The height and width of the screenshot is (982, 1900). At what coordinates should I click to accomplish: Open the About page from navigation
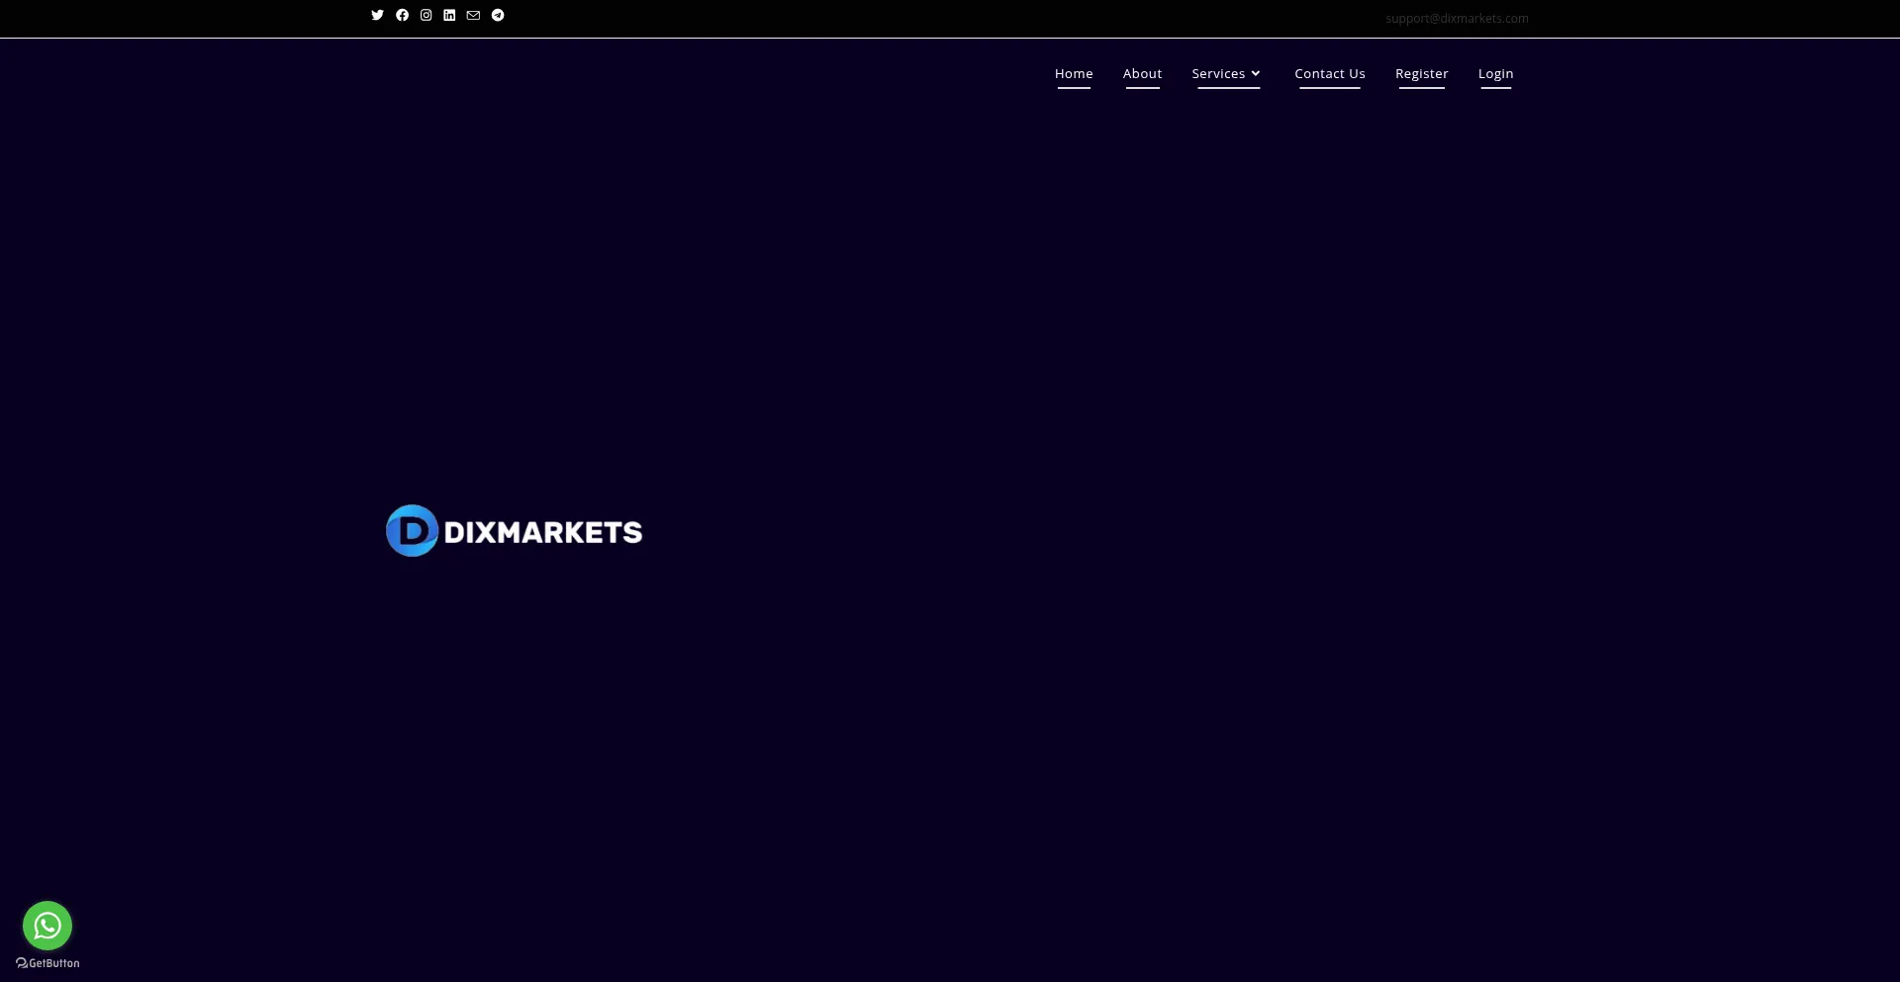[1142, 74]
